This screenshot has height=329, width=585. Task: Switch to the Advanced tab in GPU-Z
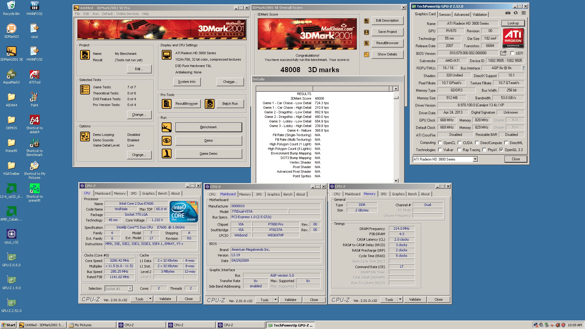(x=462, y=15)
